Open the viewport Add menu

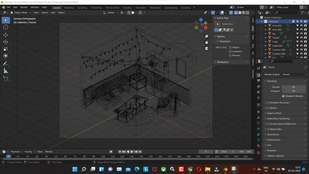click(x=53, y=13)
